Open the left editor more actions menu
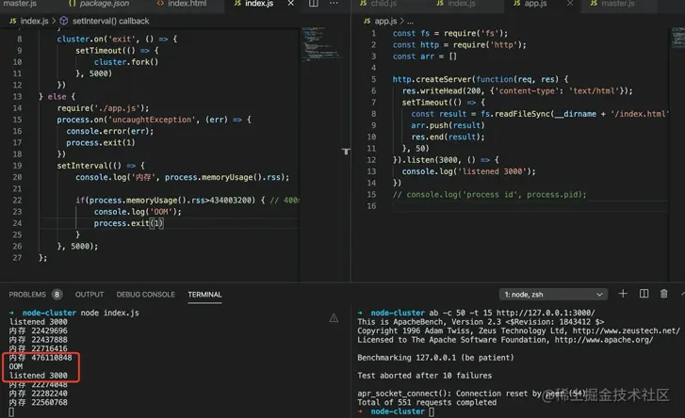Viewport: 685px width, 418px height. [334, 4]
